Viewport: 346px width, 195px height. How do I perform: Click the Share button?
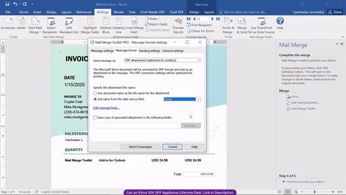(335, 12)
